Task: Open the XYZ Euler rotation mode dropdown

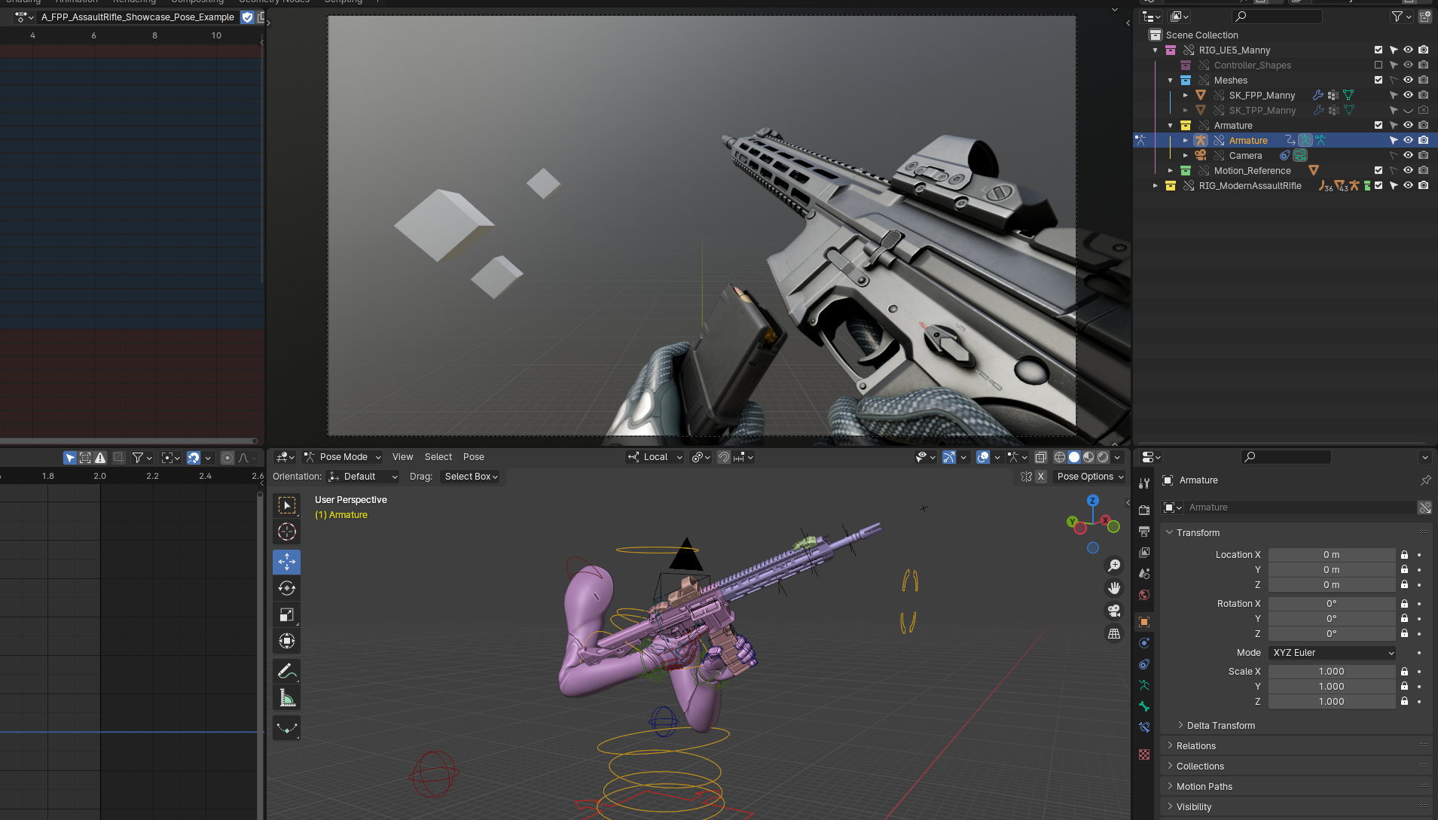Action: pyautogui.click(x=1332, y=653)
